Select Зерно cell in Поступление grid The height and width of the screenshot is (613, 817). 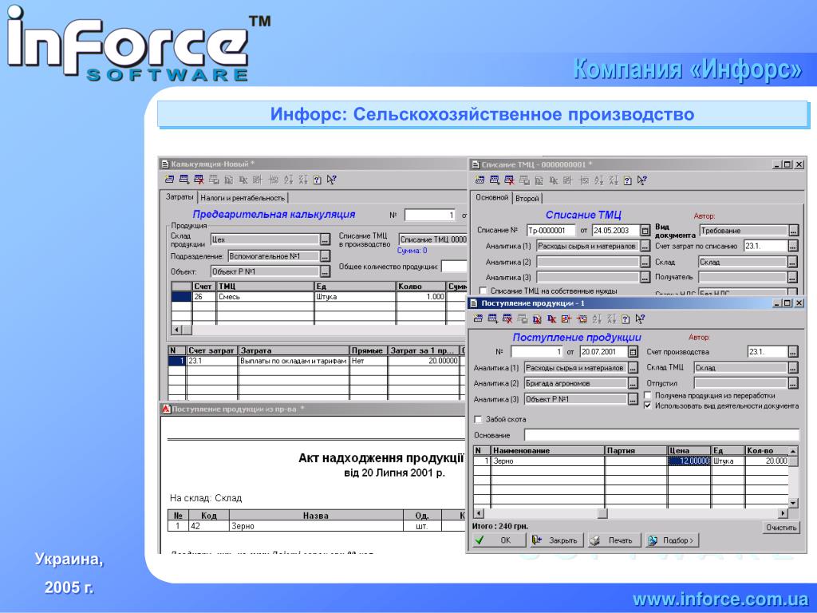(x=547, y=461)
